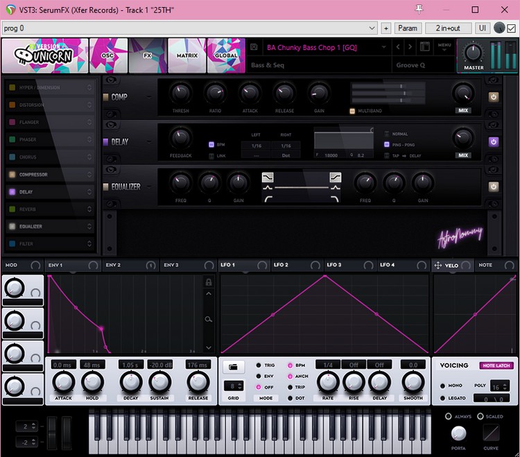The height and width of the screenshot is (457, 520).
Task: Click the envelope zoom magnifier icon
Action: (208, 319)
